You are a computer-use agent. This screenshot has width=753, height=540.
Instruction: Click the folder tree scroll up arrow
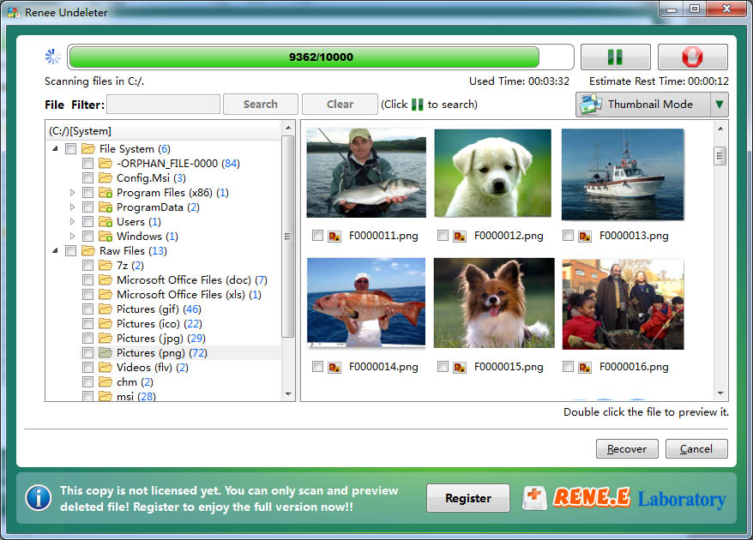[288, 128]
